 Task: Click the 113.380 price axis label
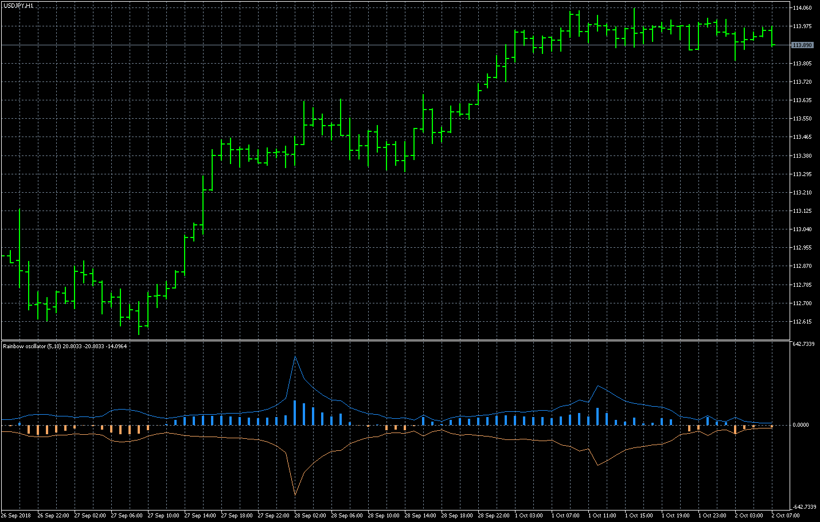802,155
